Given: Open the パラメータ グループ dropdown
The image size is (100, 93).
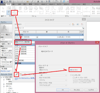Looking at the screenshot, I should tap(53, 85).
